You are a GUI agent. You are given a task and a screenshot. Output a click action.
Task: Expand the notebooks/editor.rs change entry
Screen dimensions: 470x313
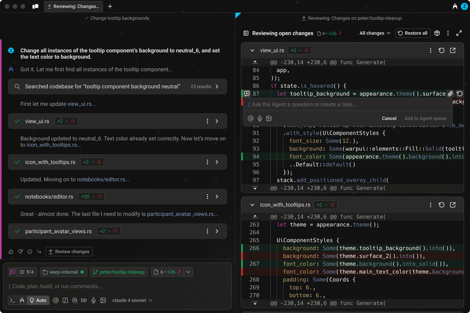coord(217,196)
